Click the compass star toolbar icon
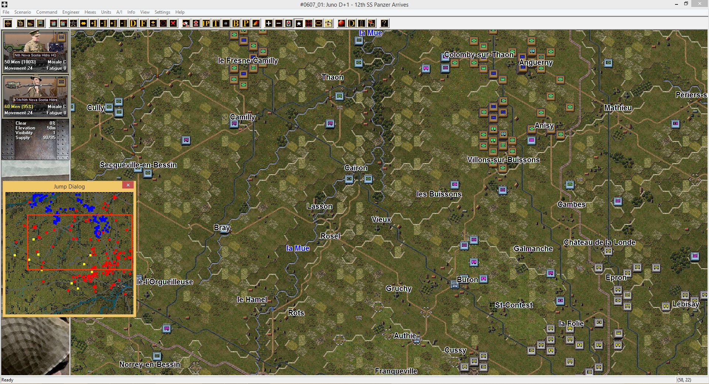 (73, 24)
